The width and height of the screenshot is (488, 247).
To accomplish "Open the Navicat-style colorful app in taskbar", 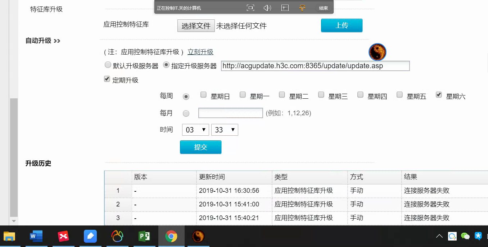I will (117, 236).
